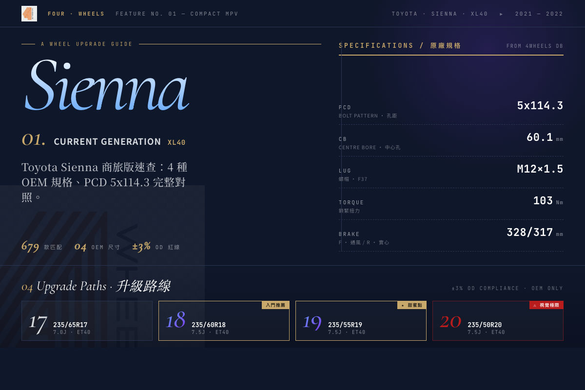Click '±3% OD COMPLIANCE · OEM ONLY' note
This screenshot has height=390, width=585.
[507, 288]
